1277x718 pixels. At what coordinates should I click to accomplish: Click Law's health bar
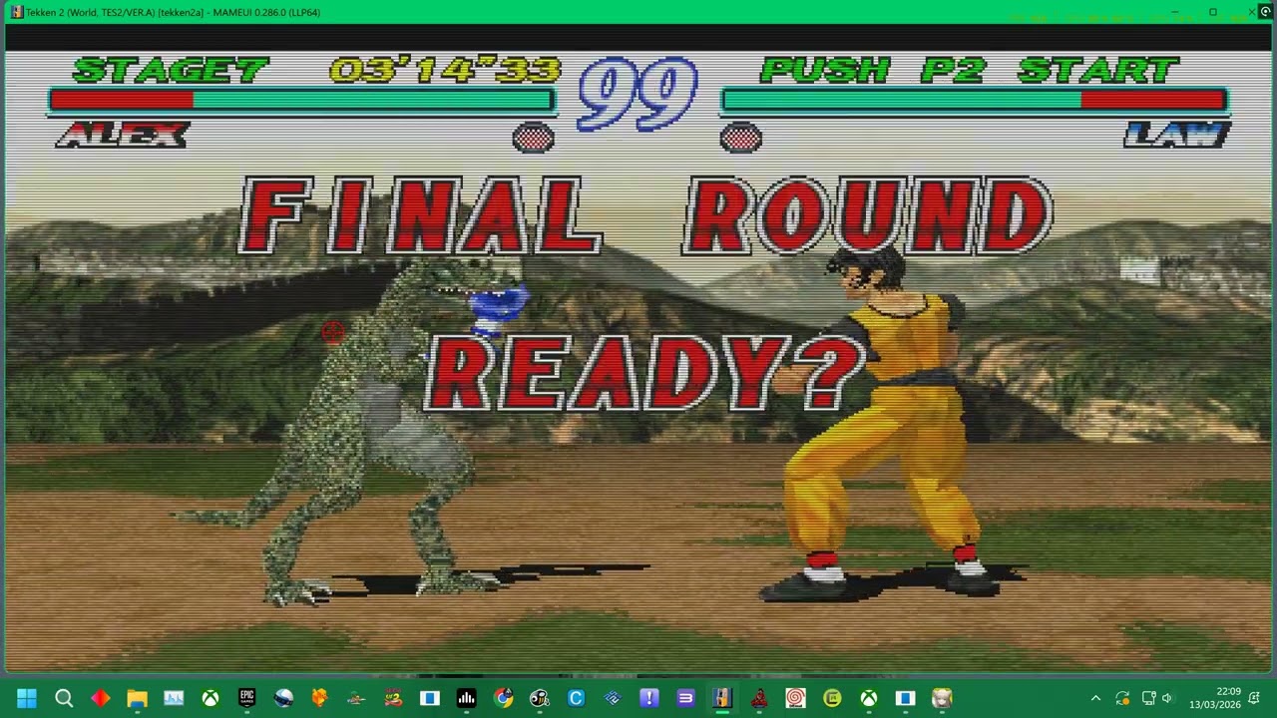(975, 100)
